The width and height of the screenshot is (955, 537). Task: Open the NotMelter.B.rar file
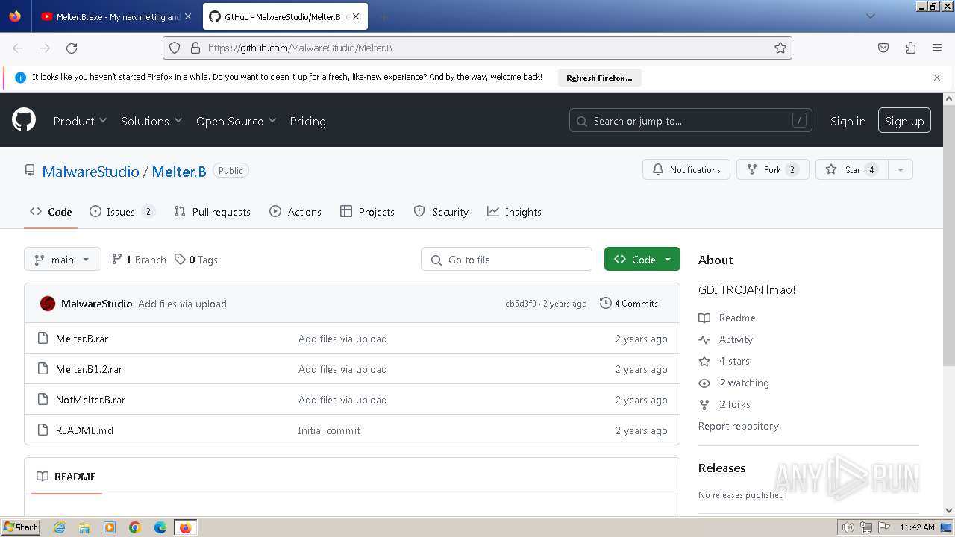point(90,400)
